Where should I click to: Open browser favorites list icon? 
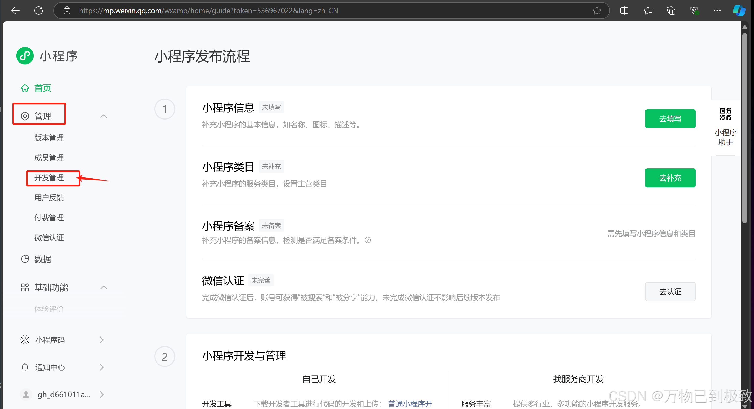point(648,11)
